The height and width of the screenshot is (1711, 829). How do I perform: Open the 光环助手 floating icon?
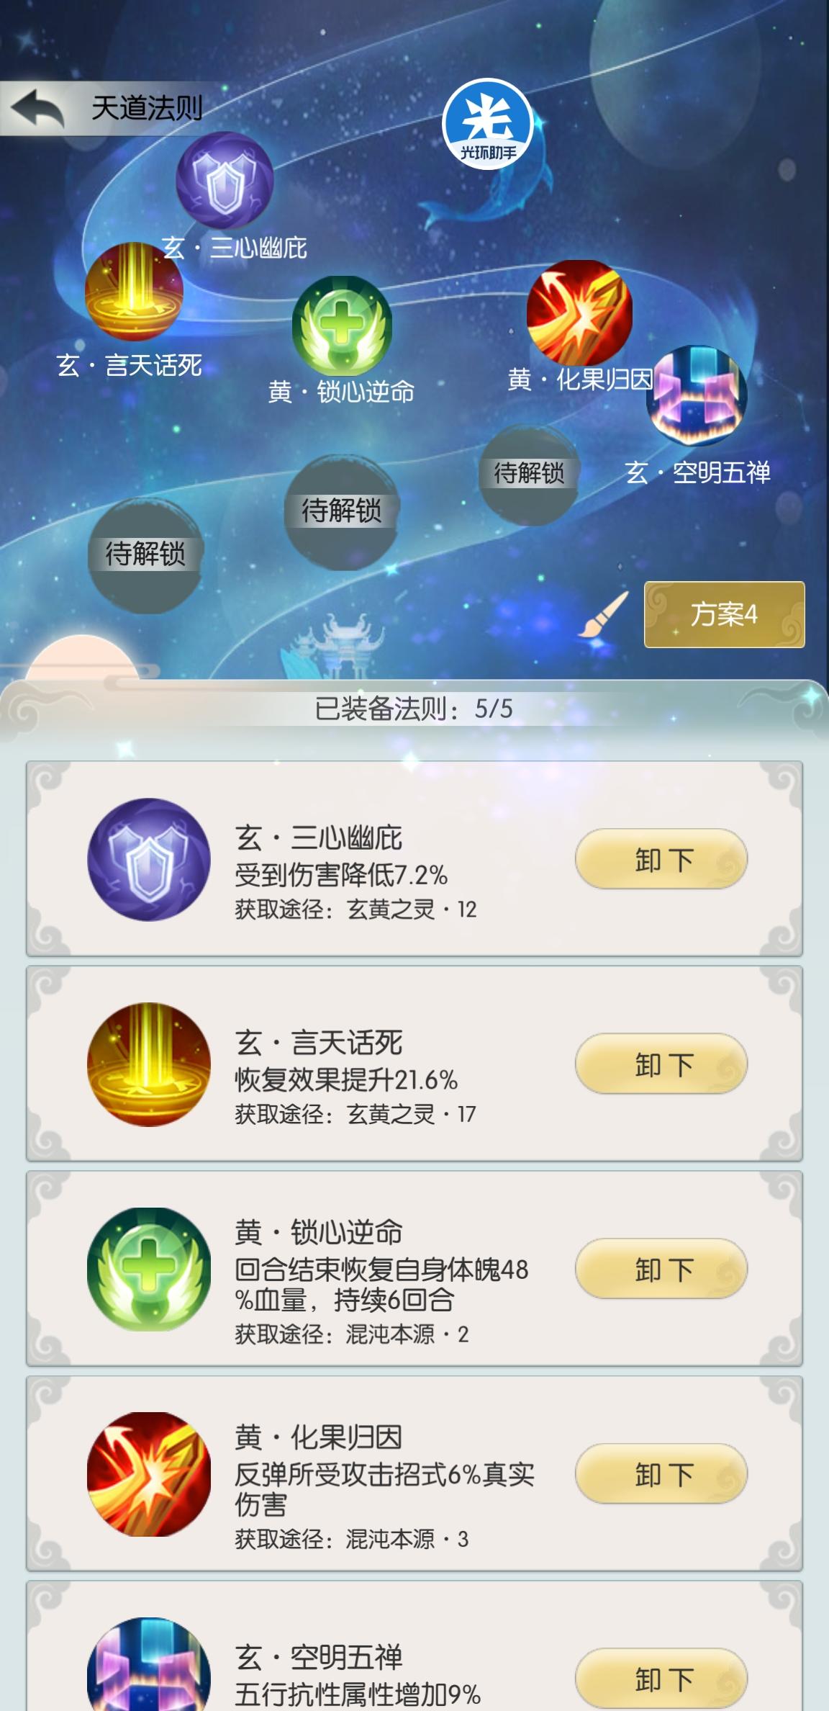488,124
